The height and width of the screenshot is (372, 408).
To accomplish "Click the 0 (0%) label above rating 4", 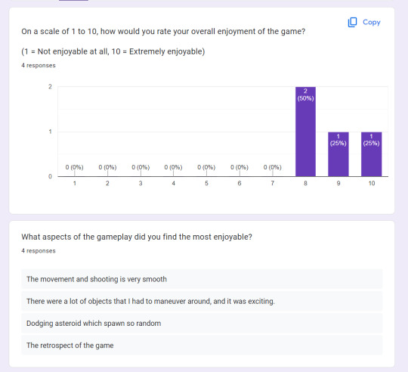I will pyautogui.click(x=173, y=167).
